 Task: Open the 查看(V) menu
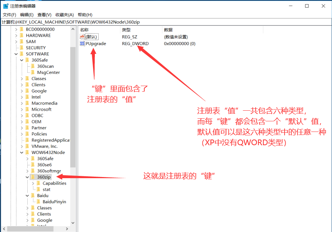pos(44,15)
